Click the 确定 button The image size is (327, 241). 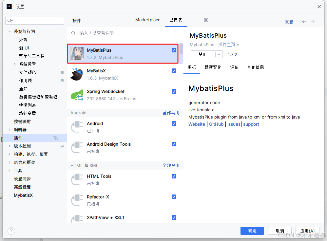pos(252,231)
